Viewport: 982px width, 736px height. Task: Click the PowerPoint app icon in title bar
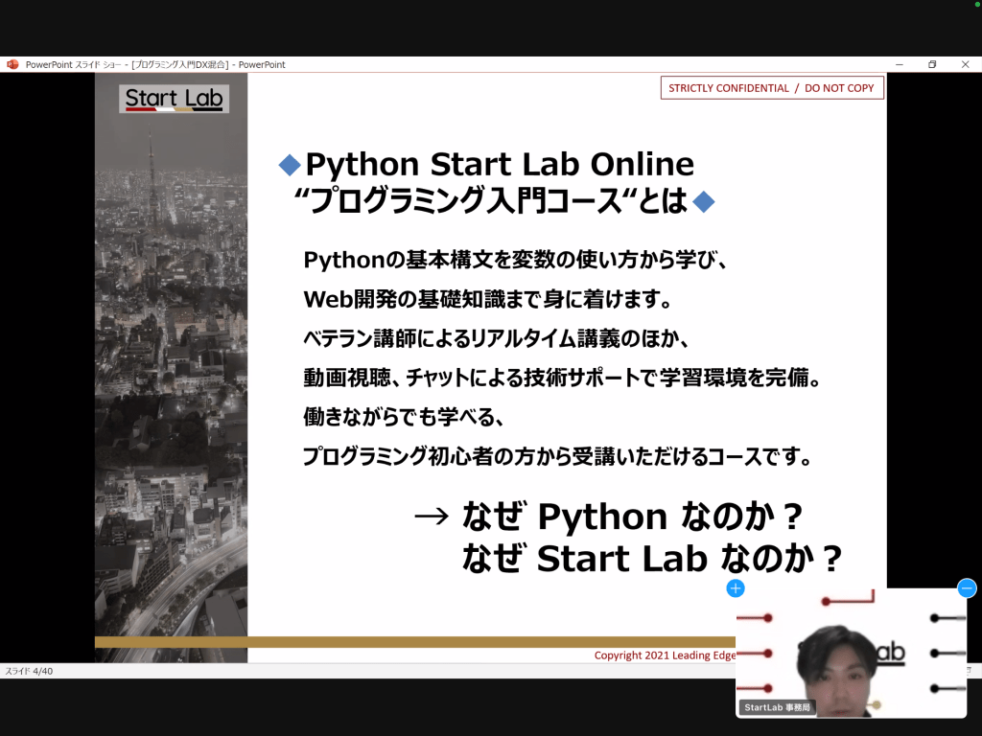(x=12, y=64)
